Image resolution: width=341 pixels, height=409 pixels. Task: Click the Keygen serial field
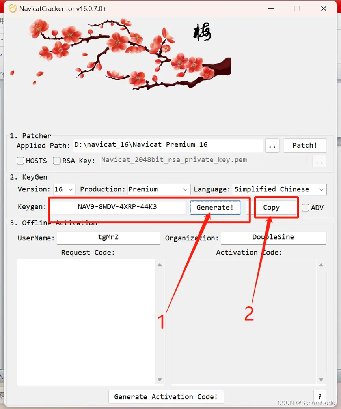coord(117,207)
